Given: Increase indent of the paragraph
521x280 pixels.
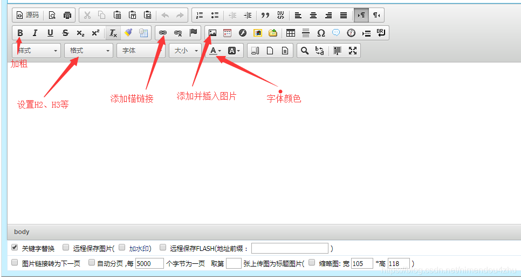Looking at the screenshot, I should click(x=248, y=15).
